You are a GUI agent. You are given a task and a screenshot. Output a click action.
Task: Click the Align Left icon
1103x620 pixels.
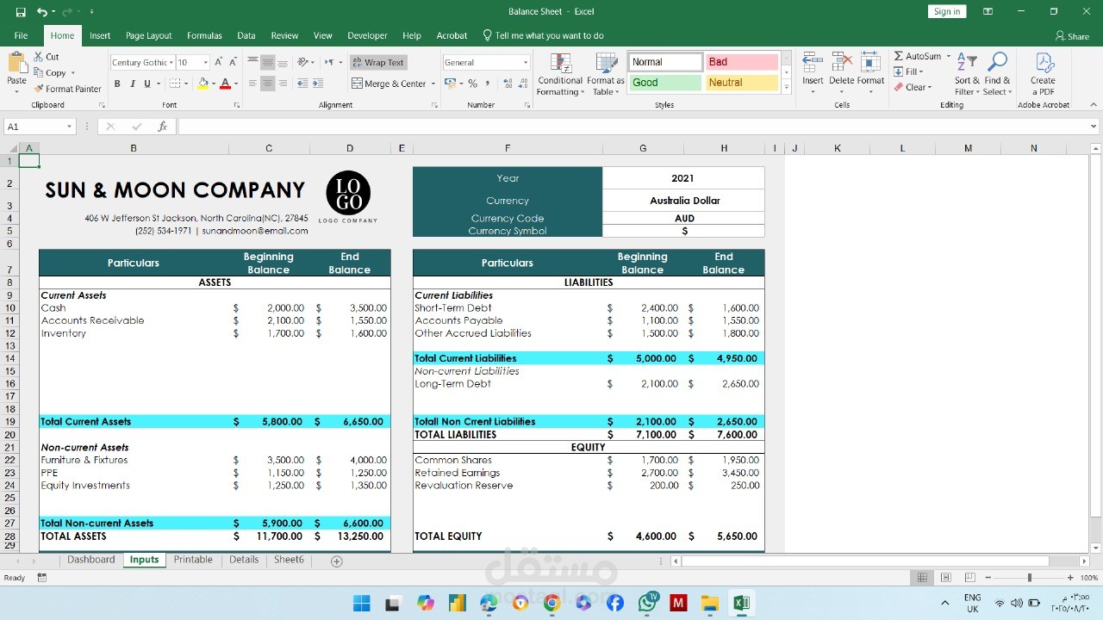(252, 84)
